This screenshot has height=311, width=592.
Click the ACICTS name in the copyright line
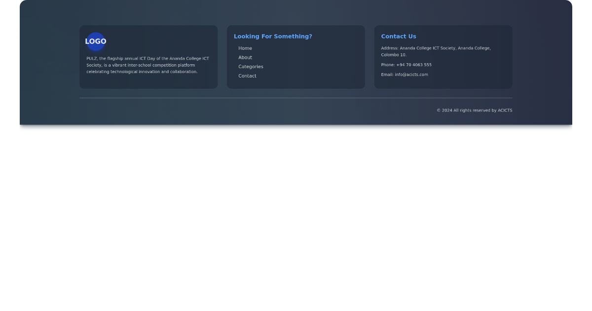pyautogui.click(x=505, y=110)
